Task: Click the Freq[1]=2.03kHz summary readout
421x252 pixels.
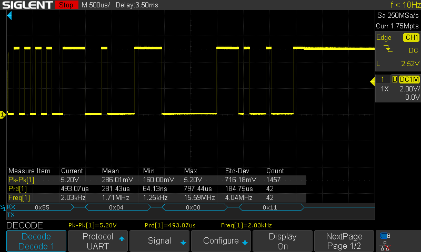Action: pos(246,225)
